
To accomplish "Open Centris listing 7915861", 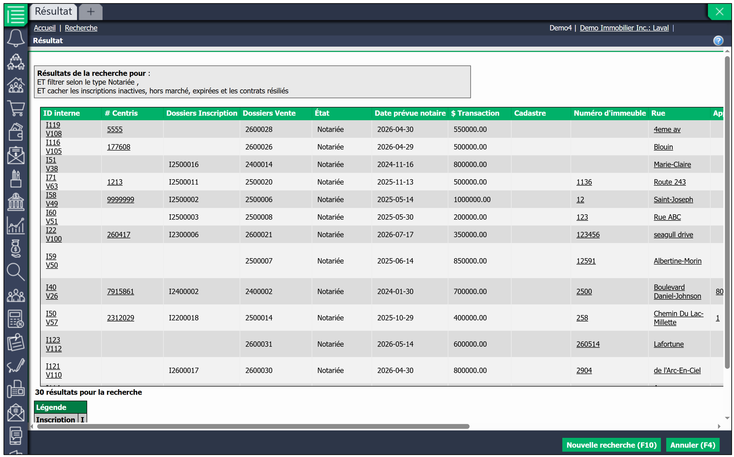I will point(121,291).
